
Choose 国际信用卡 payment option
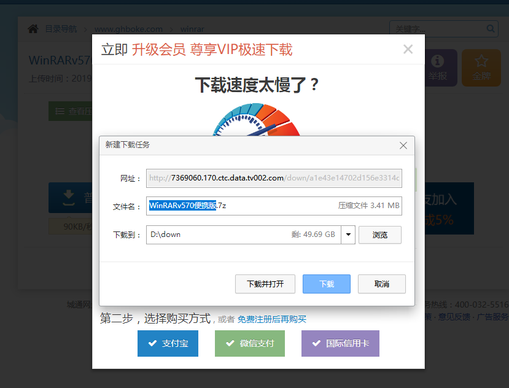(x=340, y=343)
